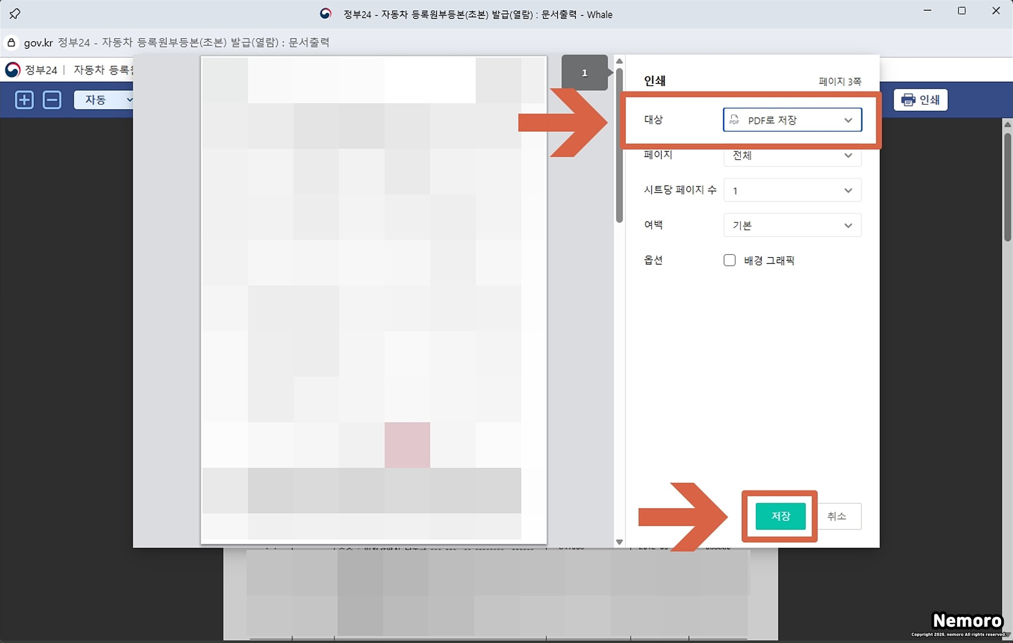Click the printer 인쇄 toolbar button

click(x=920, y=100)
